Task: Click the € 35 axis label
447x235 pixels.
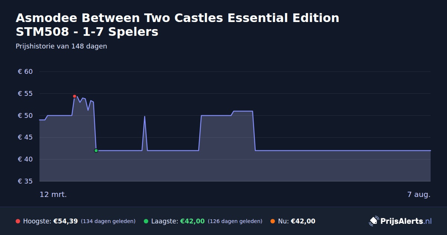Action: (25, 181)
